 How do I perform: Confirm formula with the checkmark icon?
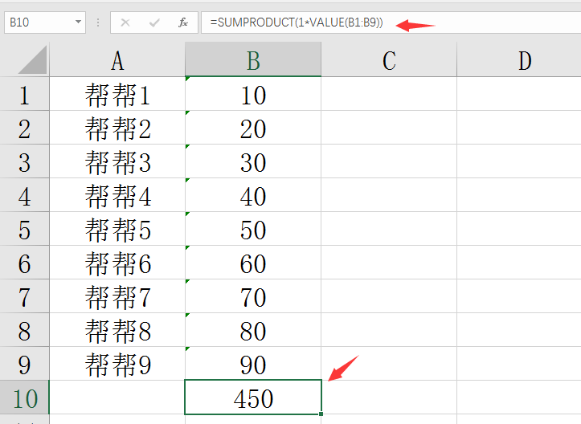coord(154,23)
